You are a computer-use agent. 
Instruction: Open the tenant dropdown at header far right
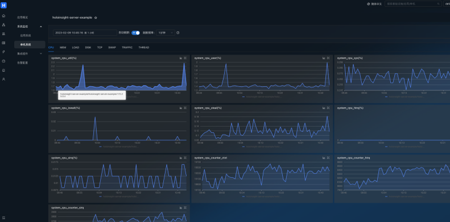pos(447,4)
